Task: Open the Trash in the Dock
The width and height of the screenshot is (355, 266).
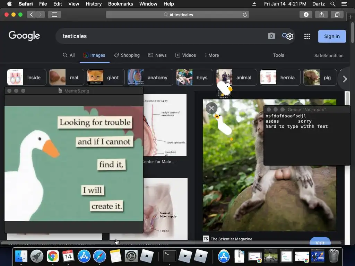Action: [334, 256]
